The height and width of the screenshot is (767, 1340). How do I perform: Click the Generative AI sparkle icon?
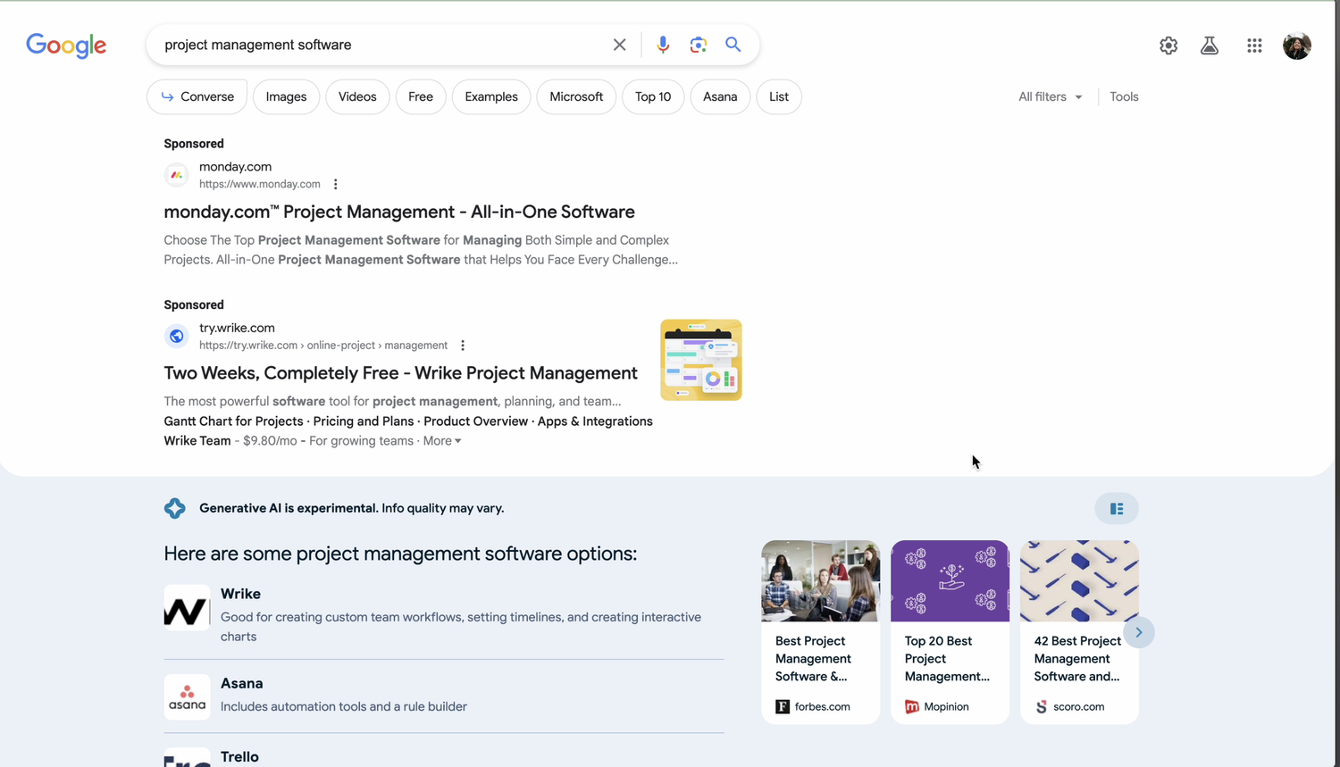[175, 508]
